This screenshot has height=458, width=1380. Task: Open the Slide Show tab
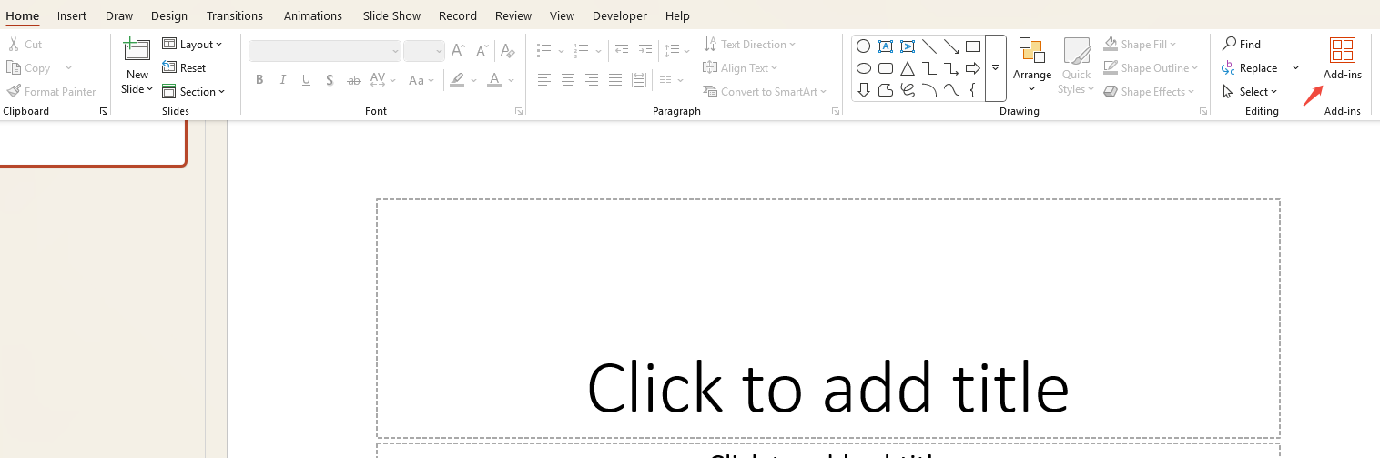click(391, 15)
